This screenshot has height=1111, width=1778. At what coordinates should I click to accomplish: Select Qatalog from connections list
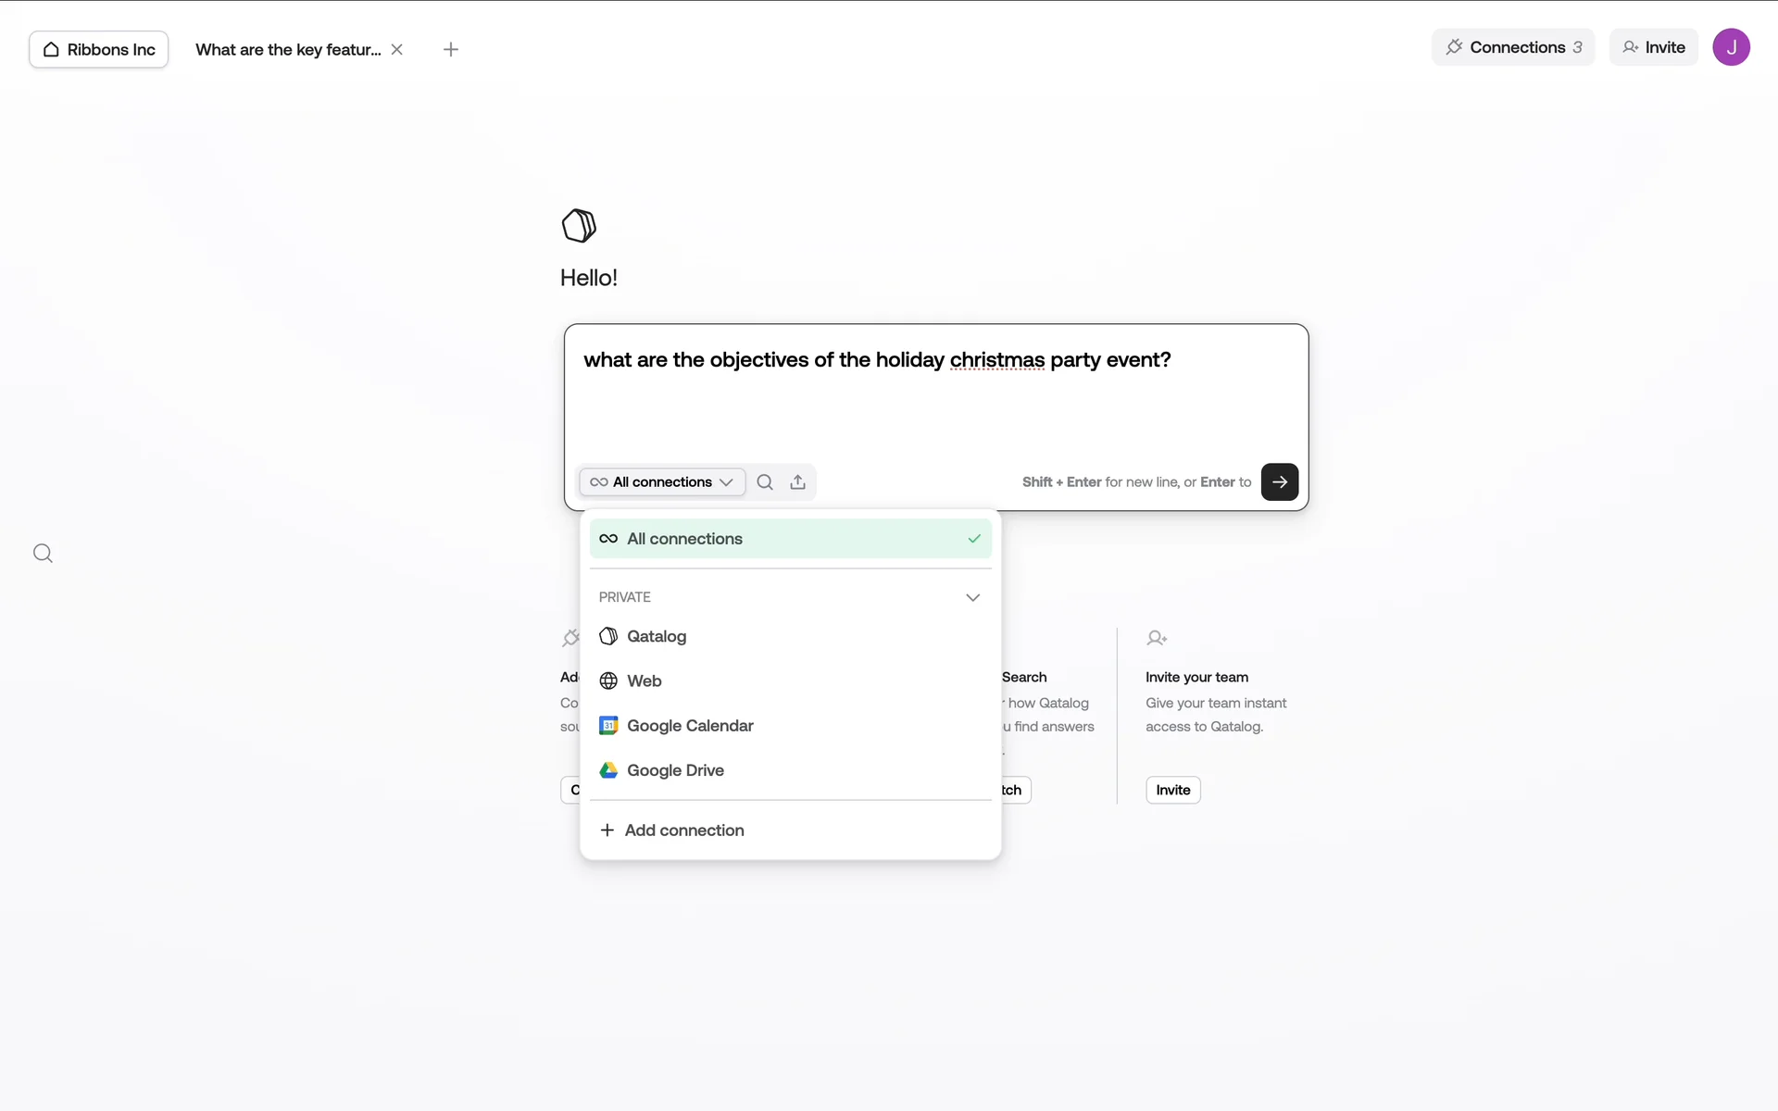[656, 636]
